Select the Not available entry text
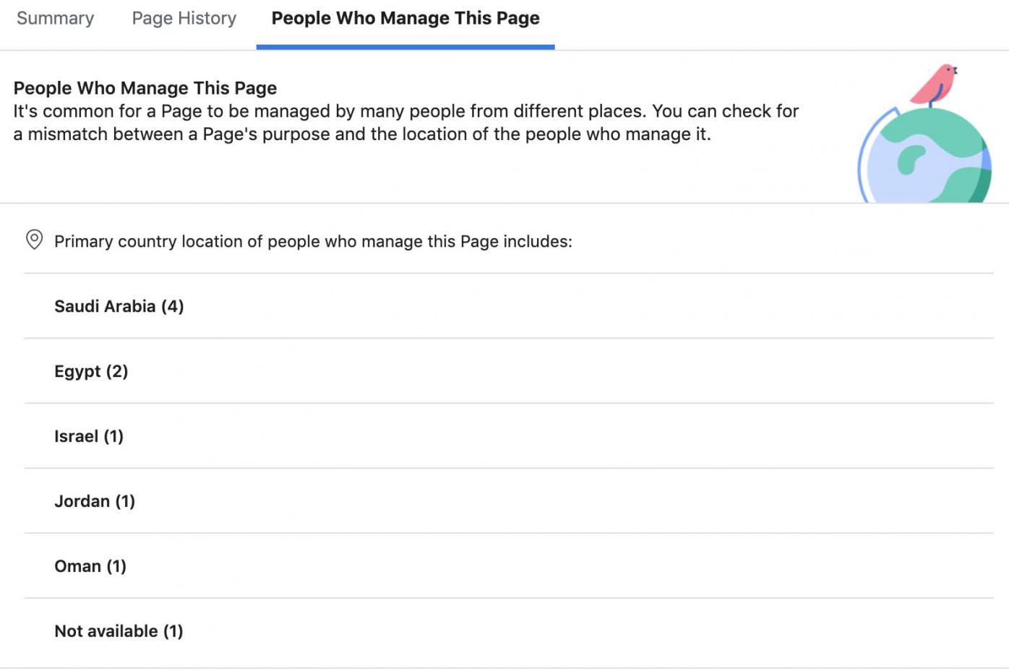 click(x=106, y=631)
